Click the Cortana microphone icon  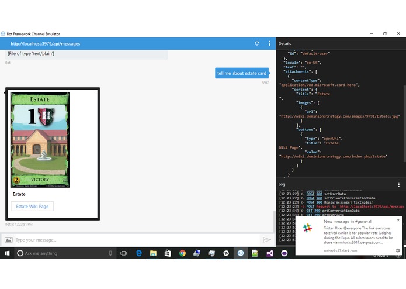(x=110, y=253)
